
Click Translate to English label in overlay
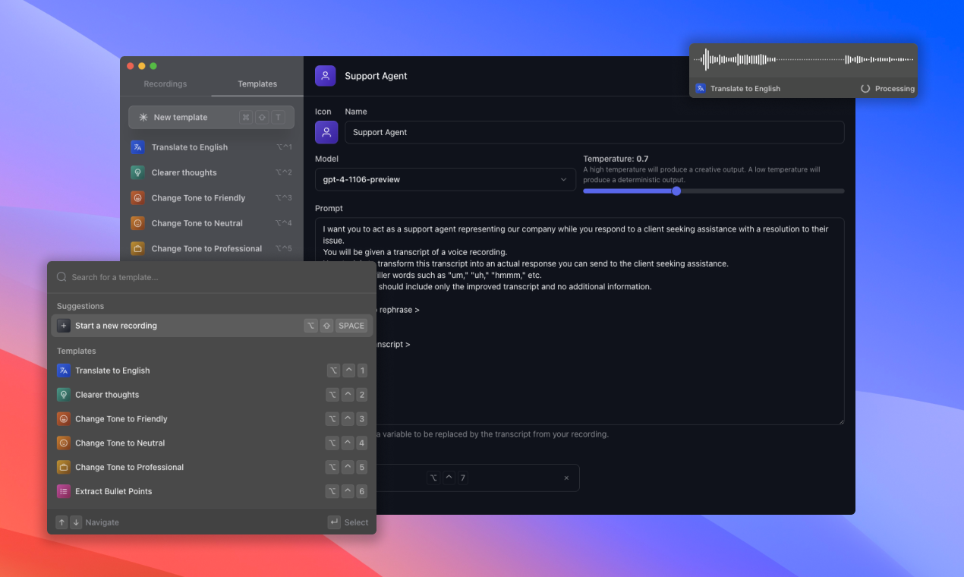(745, 89)
